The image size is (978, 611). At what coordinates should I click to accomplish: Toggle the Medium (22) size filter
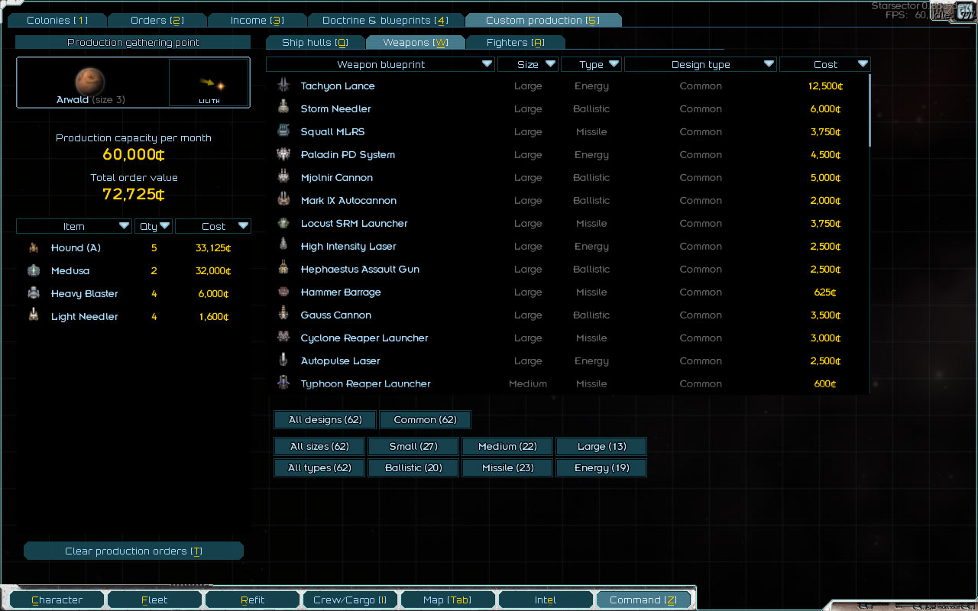coord(507,447)
